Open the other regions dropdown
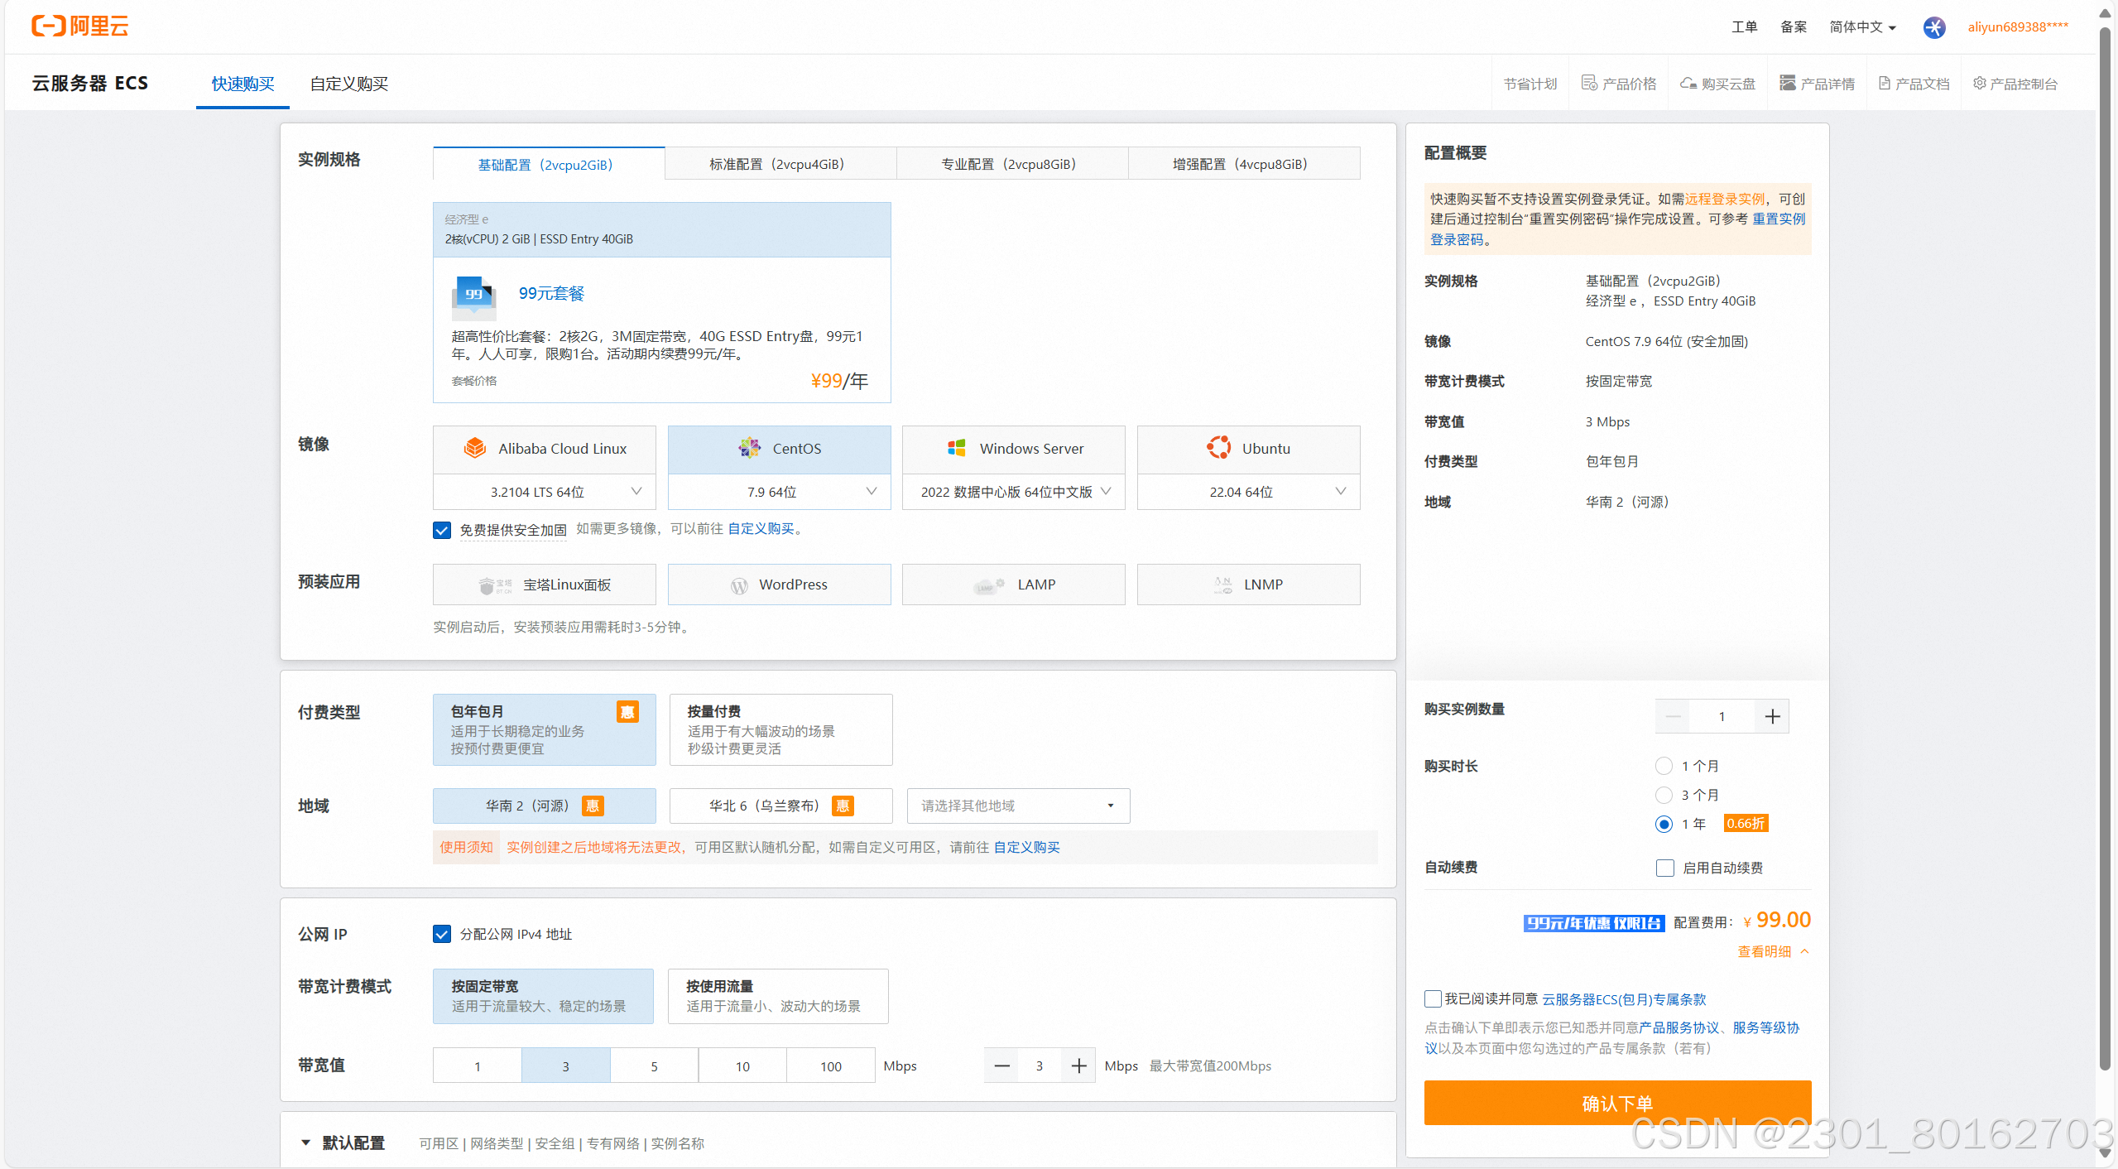Viewport: 2118px width, 1169px height. point(1018,806)
